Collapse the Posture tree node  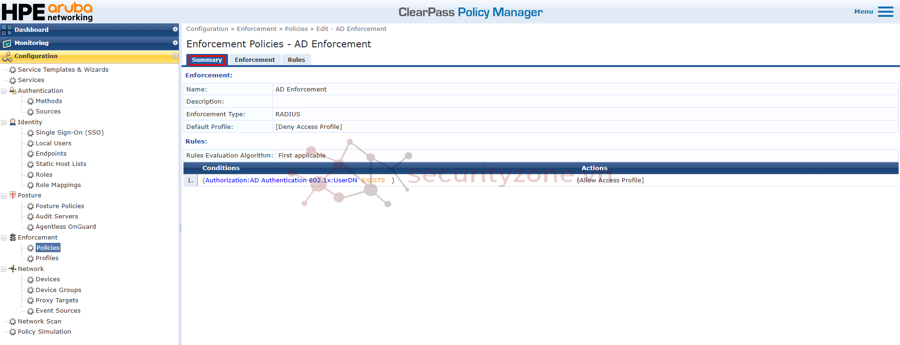[4, 195]
